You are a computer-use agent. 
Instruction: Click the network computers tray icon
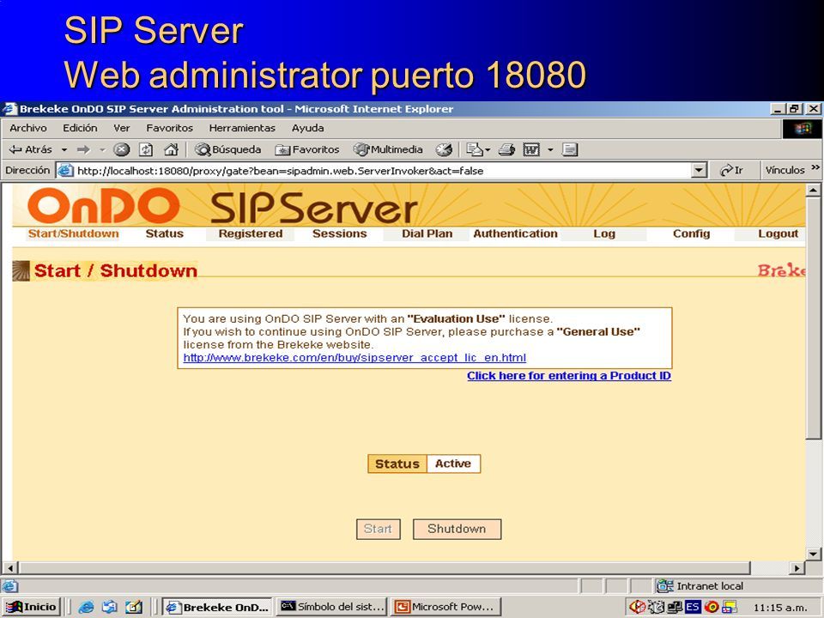pos(675,608)
